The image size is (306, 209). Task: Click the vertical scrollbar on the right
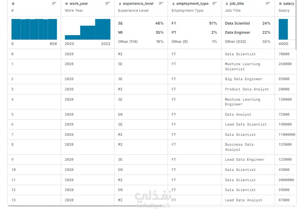(x=296, y=25)
